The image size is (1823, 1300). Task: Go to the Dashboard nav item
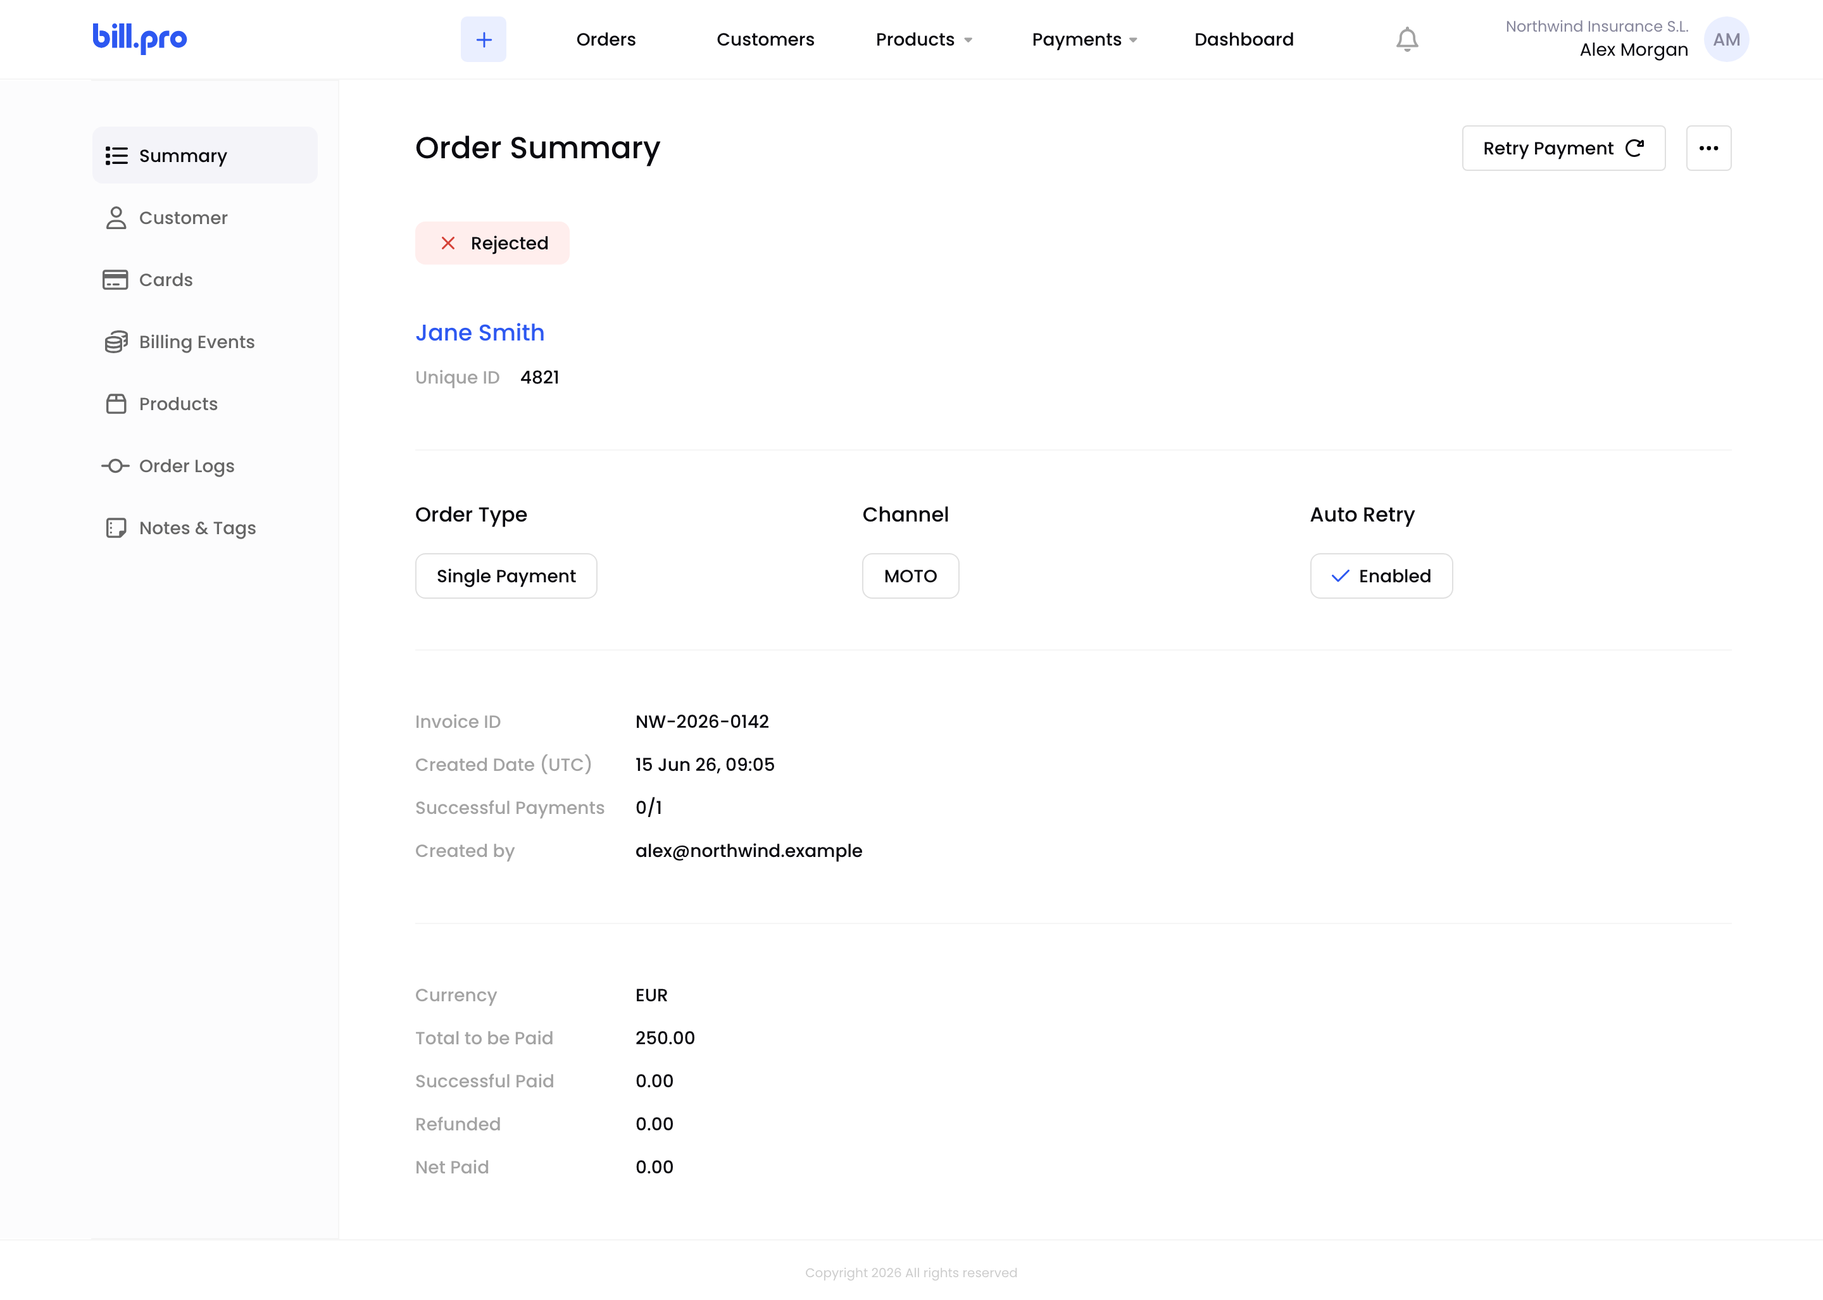point(1243,39)
